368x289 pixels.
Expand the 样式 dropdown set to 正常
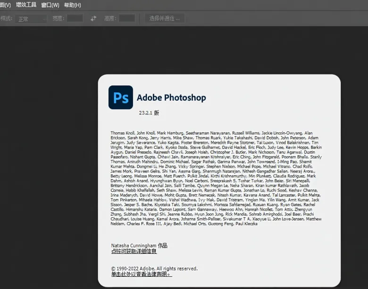tap(31, 19)
